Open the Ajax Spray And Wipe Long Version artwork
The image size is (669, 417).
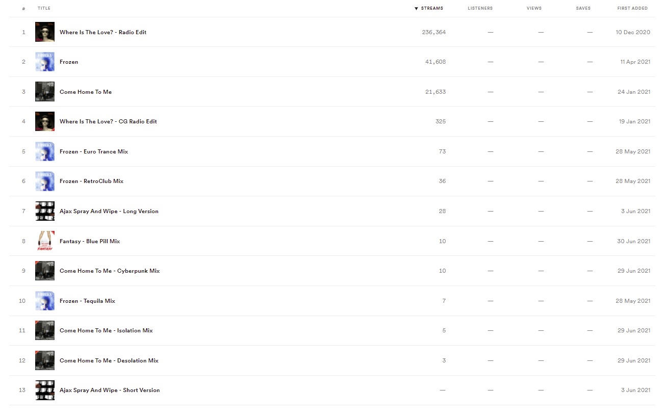[x=45, y=211]
